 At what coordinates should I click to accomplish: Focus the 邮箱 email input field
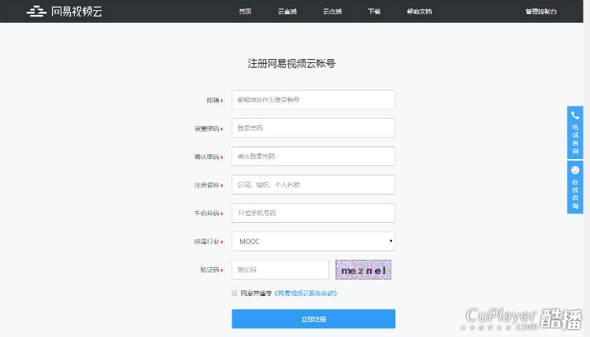[313, 100]
